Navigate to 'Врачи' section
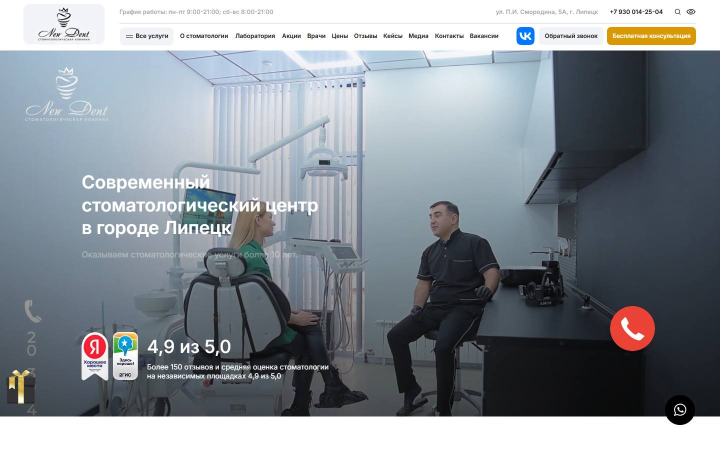 click(316, 36)
